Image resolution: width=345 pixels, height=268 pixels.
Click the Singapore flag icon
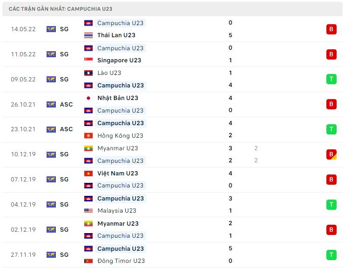coord(88,60)
